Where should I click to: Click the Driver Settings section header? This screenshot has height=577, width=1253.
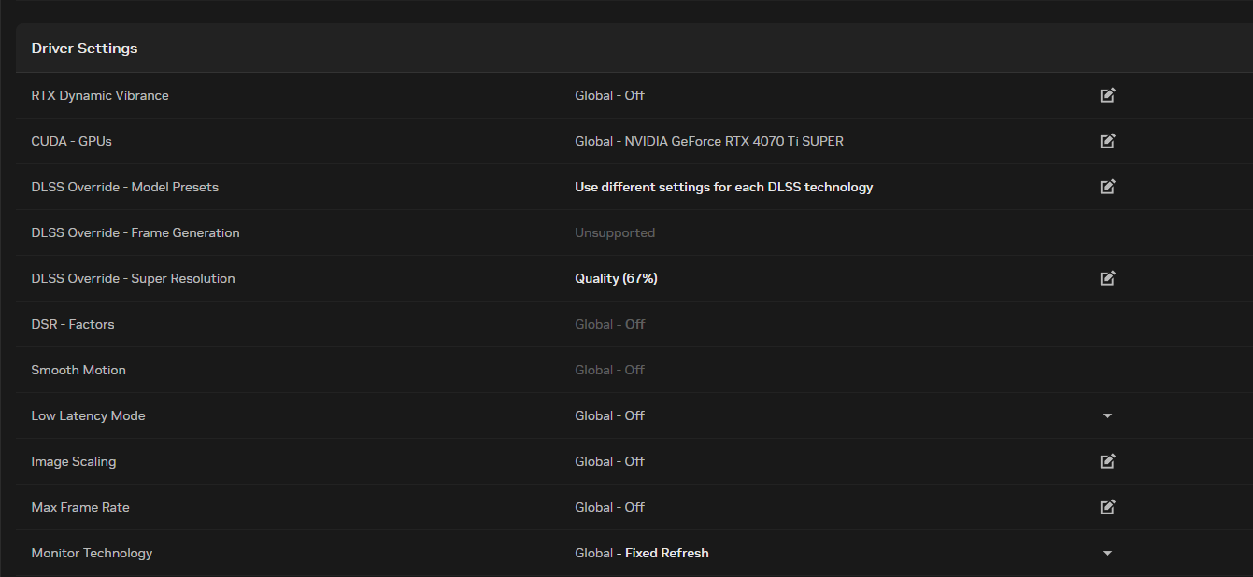84,49
